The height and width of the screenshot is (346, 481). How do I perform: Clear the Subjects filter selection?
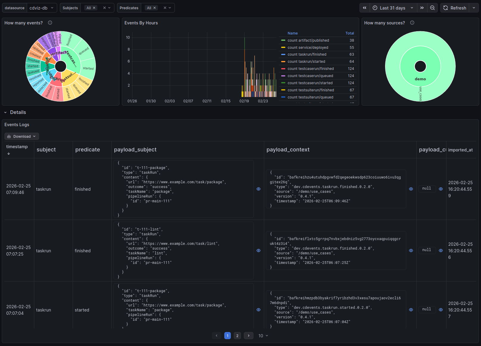[x=105, y=8]
